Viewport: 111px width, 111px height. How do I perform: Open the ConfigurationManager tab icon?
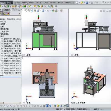point(4,14)
